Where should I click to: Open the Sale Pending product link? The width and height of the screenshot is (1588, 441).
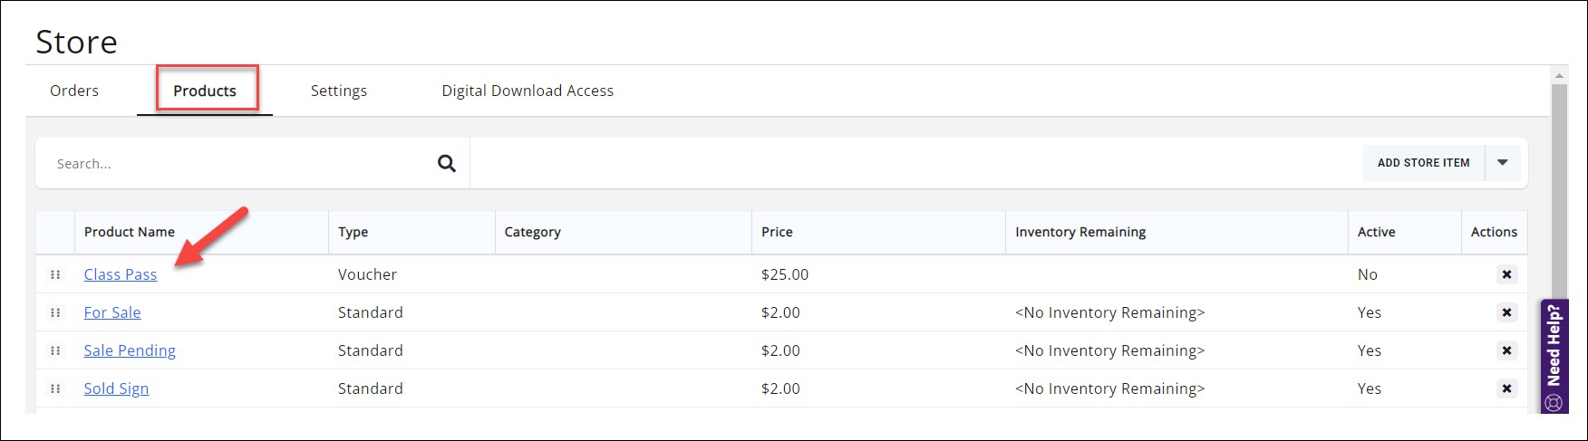click(130, 350)
